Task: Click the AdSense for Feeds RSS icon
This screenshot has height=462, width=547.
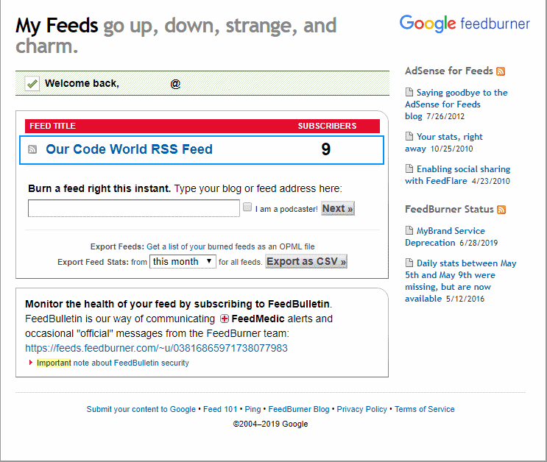Action: (x=501, y=71)
